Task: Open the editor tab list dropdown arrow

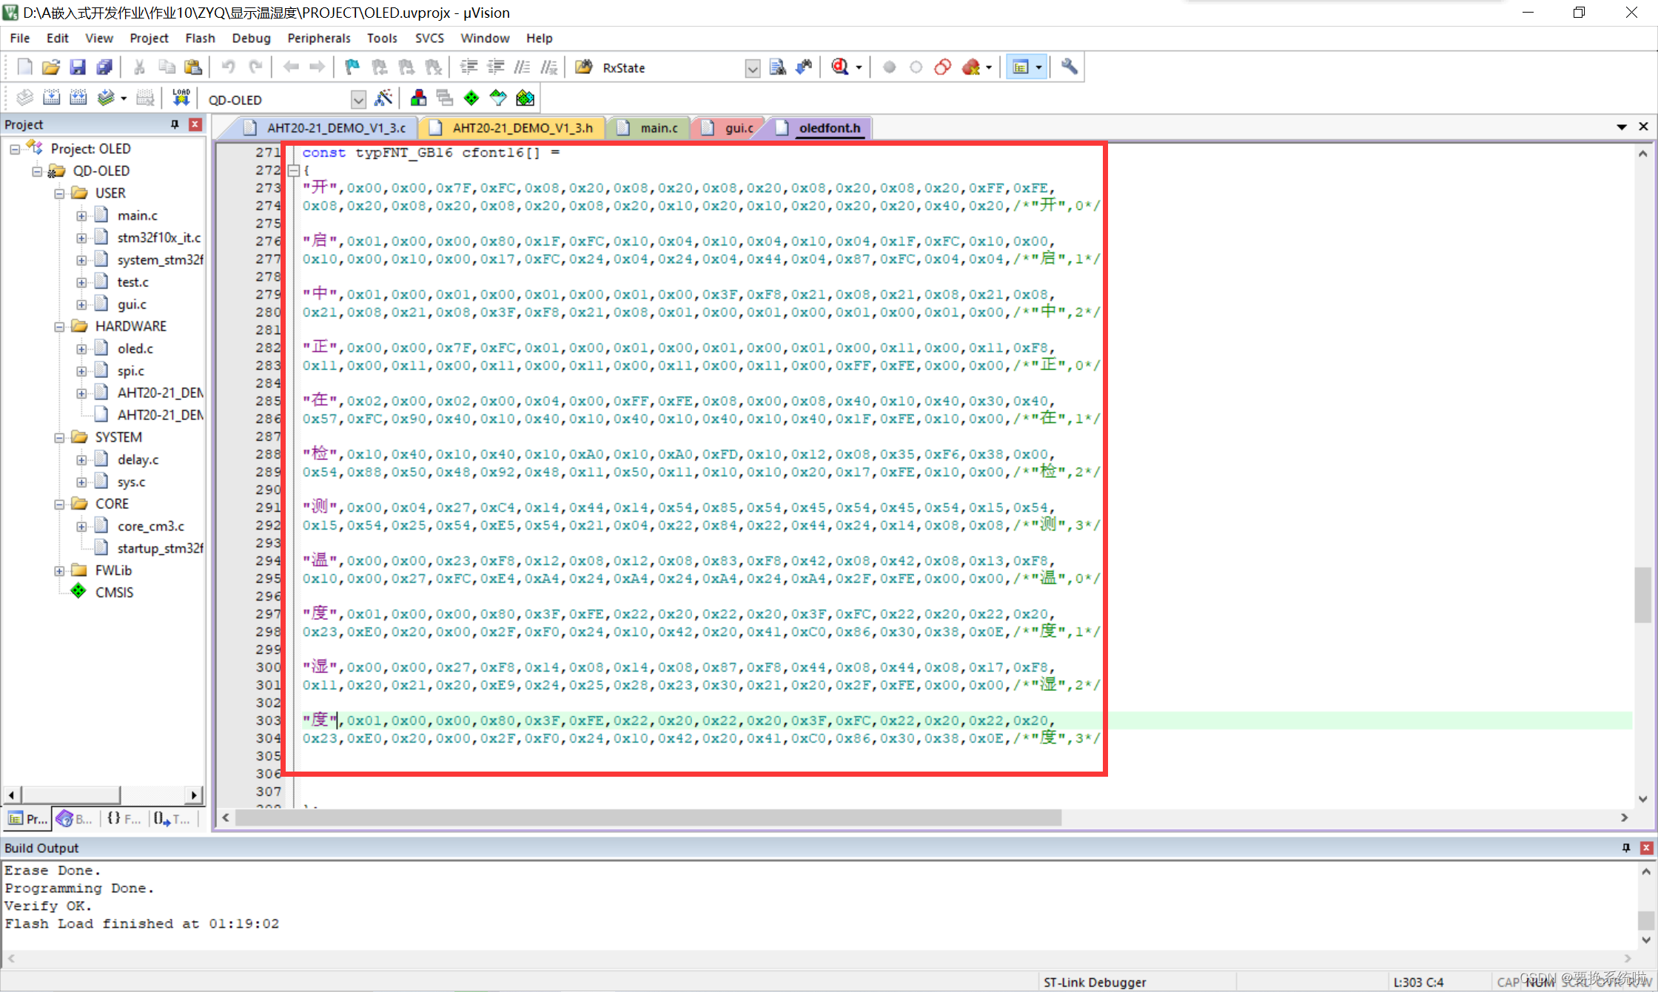Action: 1621,127
